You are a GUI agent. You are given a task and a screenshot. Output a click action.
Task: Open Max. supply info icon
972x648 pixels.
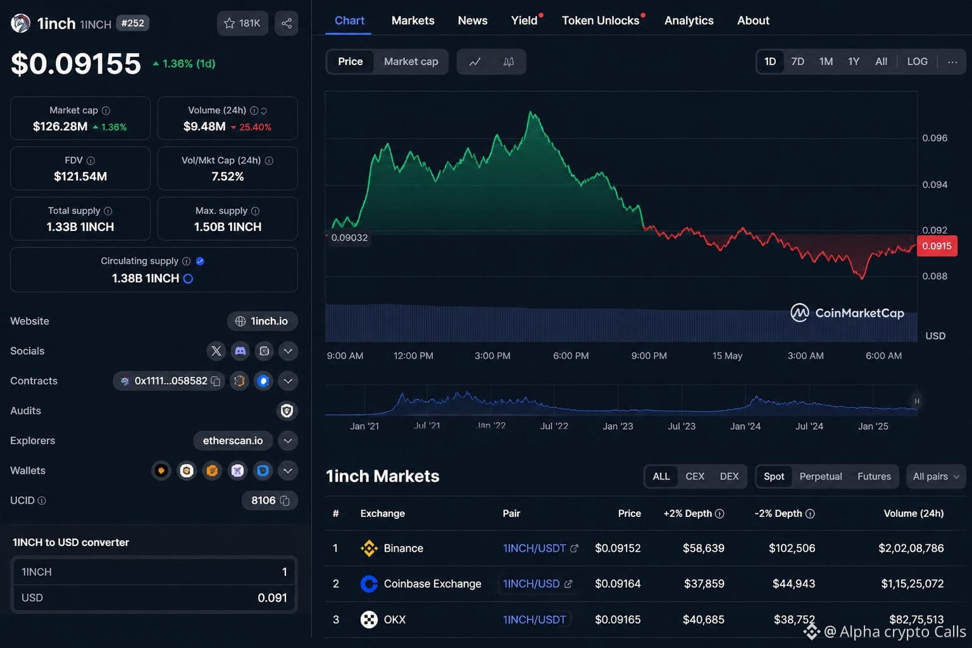255,211
